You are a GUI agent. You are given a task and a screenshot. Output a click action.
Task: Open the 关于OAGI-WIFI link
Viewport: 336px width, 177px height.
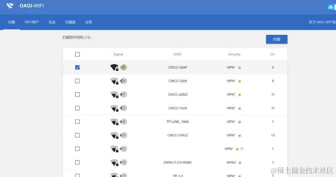[x=322, y=22]
